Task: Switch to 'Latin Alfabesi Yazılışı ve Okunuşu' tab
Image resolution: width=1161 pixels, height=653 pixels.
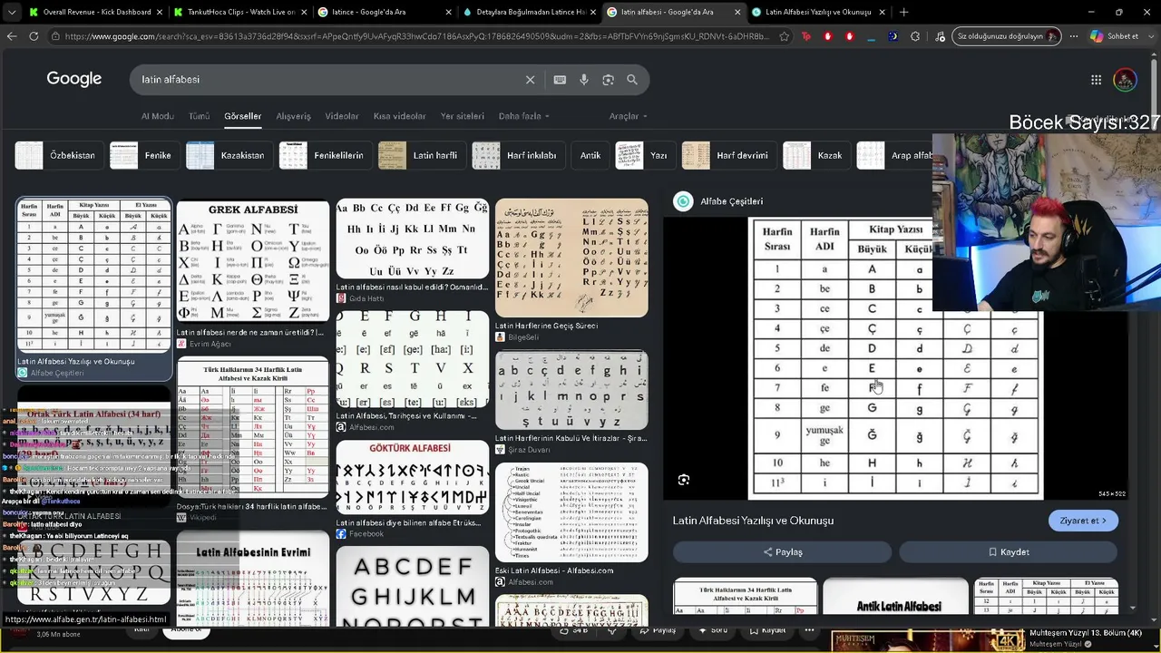Action: (816, 12)
